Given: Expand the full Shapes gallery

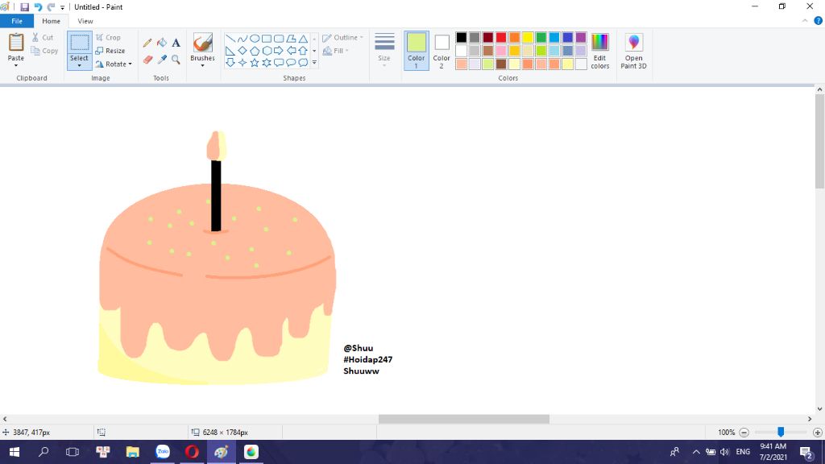Looking at the screenshot, I should pyautogui.click(x=315, y=63).
